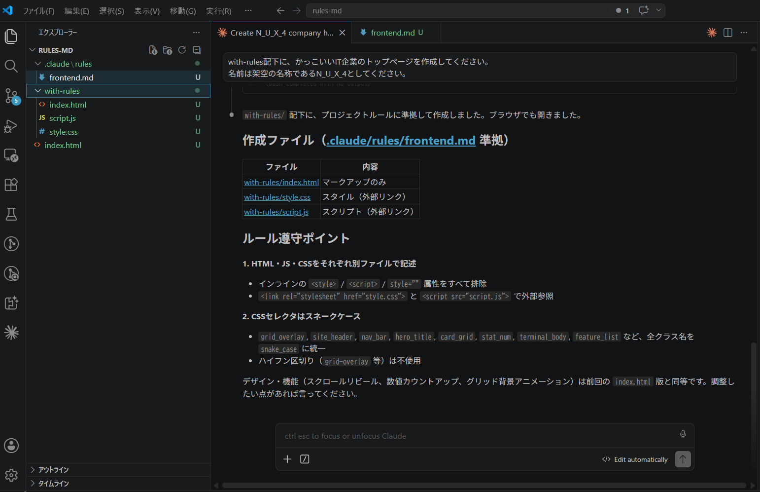Start voice input with the microphone icon
This screenshot has width=760, height=492.
[x=683, y=434]
